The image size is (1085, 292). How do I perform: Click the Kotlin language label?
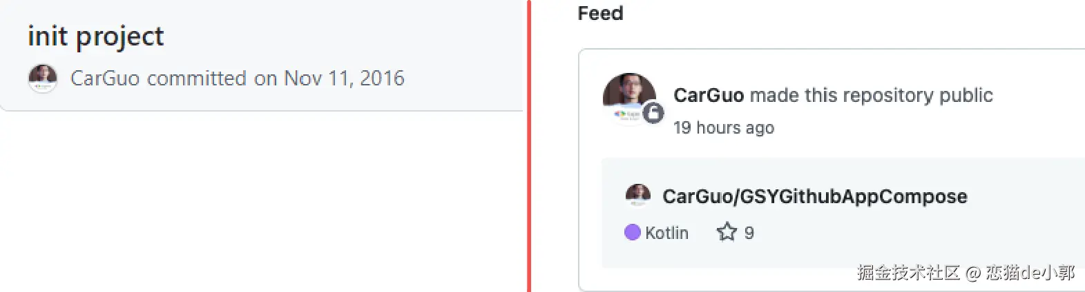pos(666,233)
